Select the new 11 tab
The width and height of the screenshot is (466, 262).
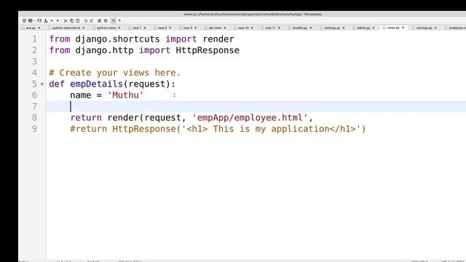coord(270,28)
